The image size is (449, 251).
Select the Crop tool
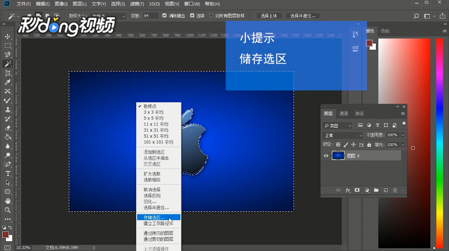(8, 73)
